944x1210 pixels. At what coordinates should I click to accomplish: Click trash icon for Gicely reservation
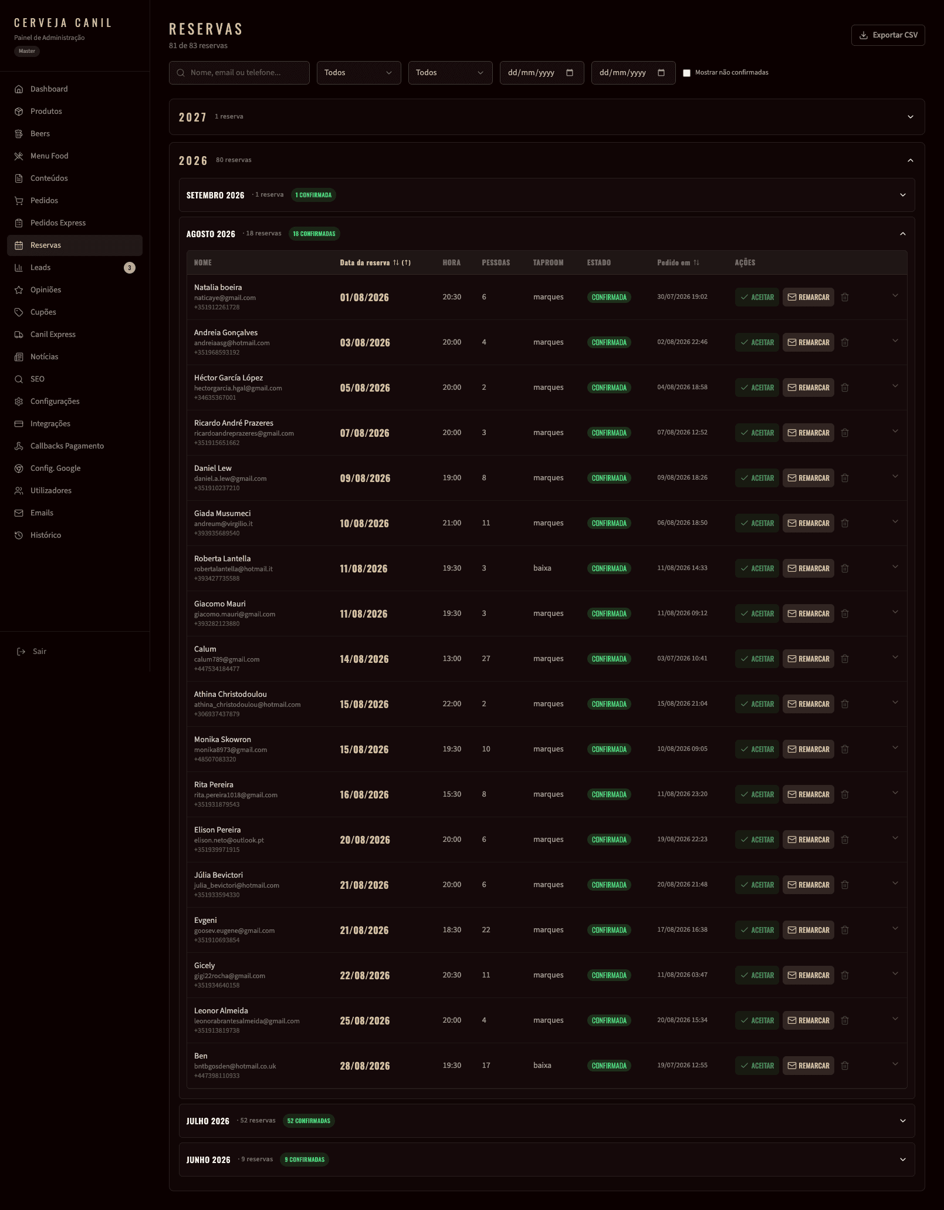click(x=845, y=975)
